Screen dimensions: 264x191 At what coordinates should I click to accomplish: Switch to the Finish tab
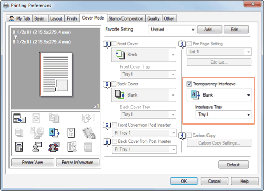point(72,18)
